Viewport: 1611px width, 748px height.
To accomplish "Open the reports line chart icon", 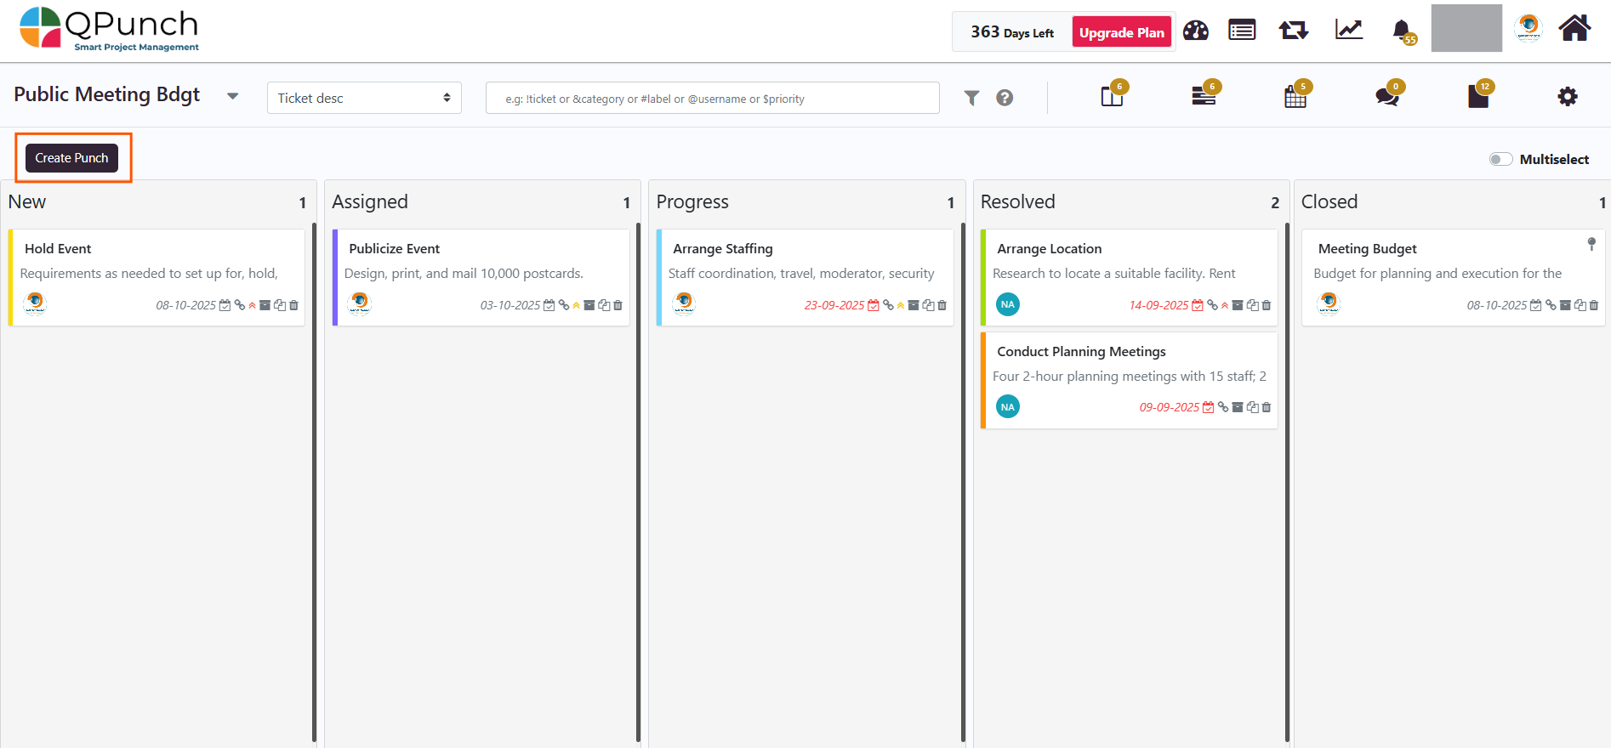I will 1348,31.
